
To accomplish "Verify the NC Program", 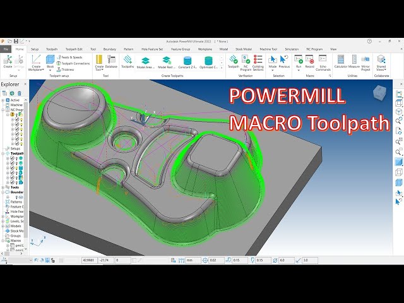I will pos(246,62).
